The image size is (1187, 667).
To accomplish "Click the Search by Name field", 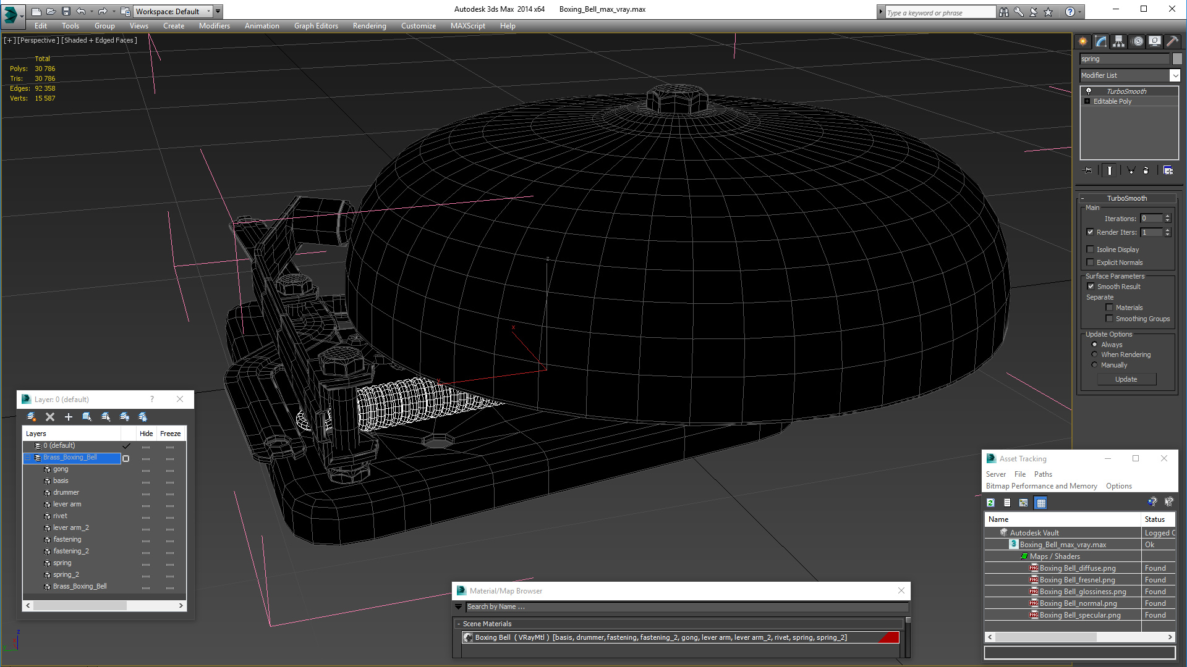I will tap(686, 607).
